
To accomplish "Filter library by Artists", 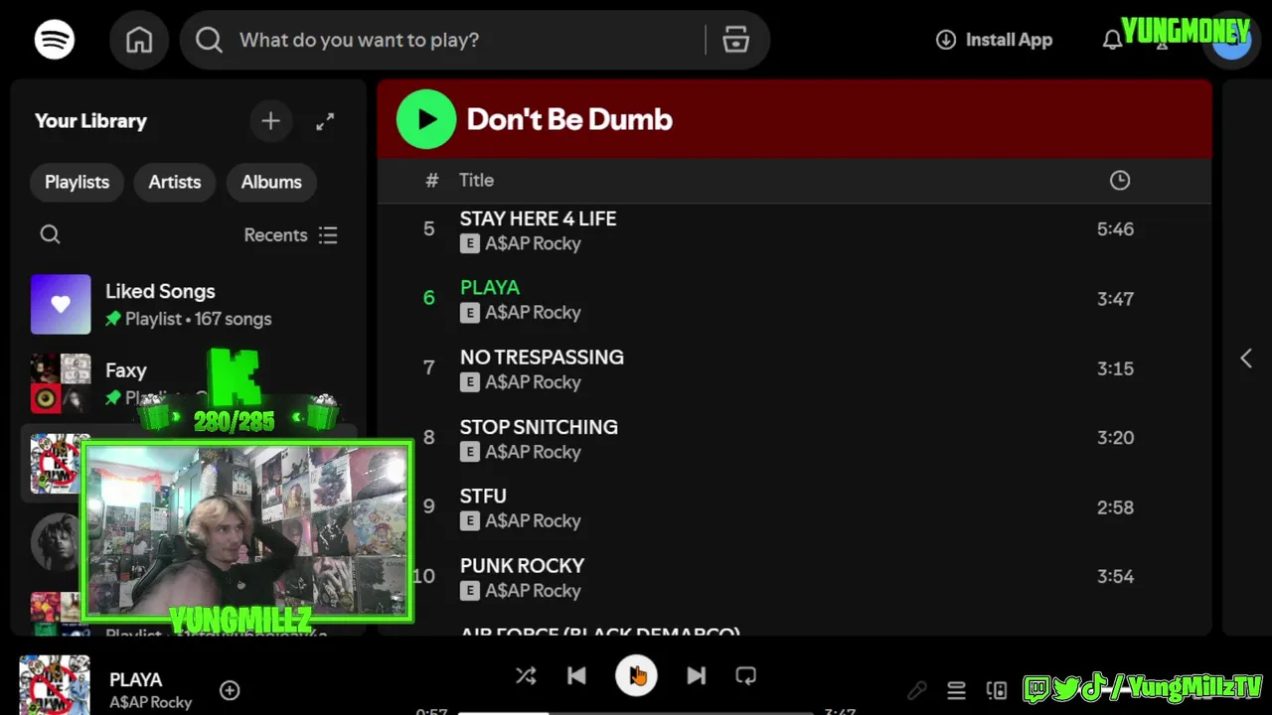I will (175, 182).
